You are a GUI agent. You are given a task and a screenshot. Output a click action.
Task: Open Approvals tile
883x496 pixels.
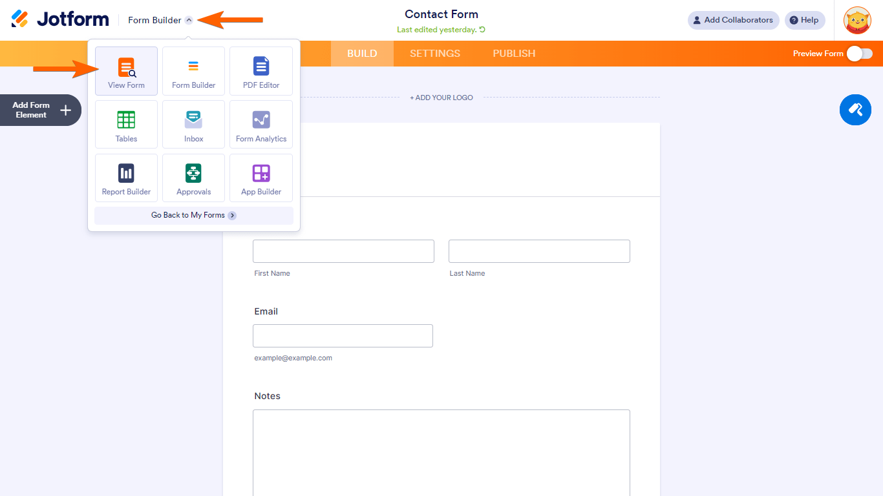(193, 178)
